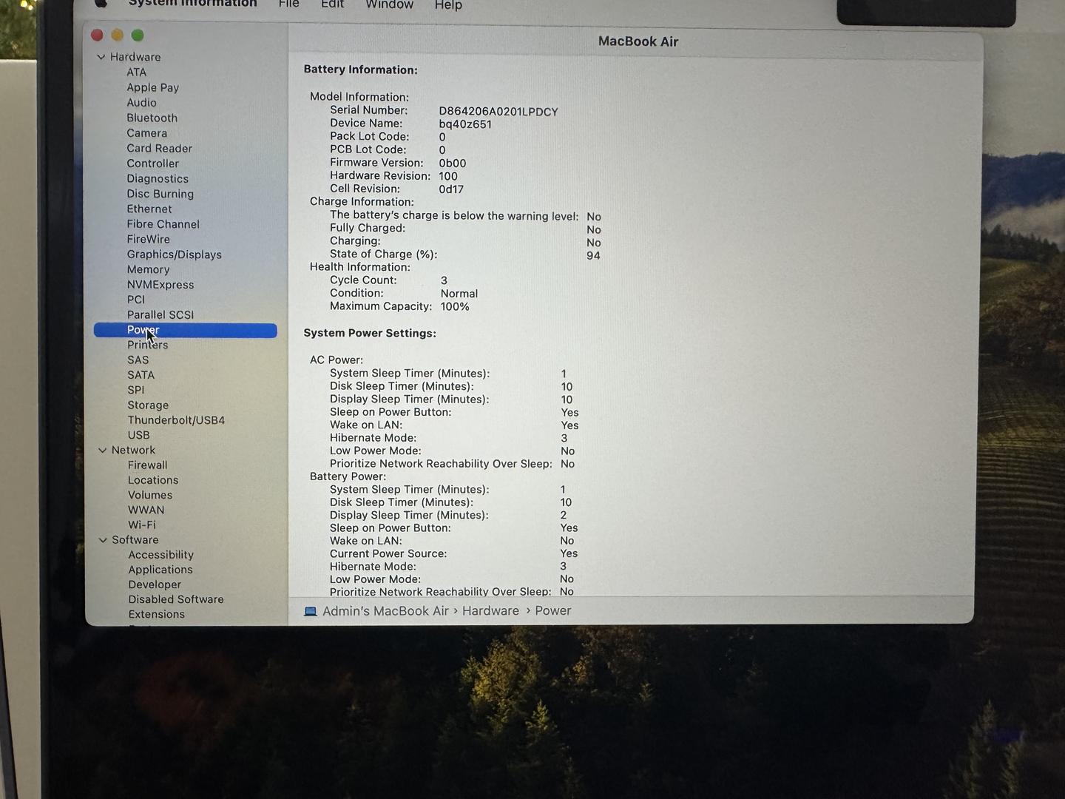
Task: Select Bluetooth in the sidebar
Action: tap(152, 118)
